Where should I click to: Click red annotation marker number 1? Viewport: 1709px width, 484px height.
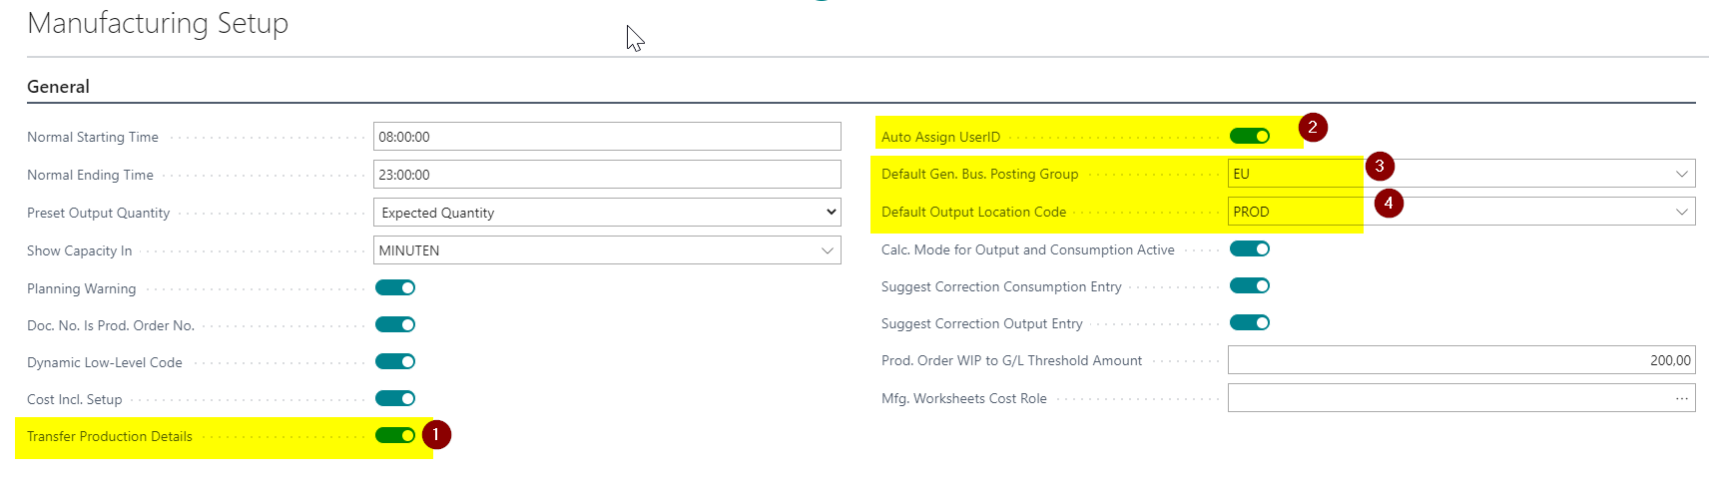click(436, 435)
